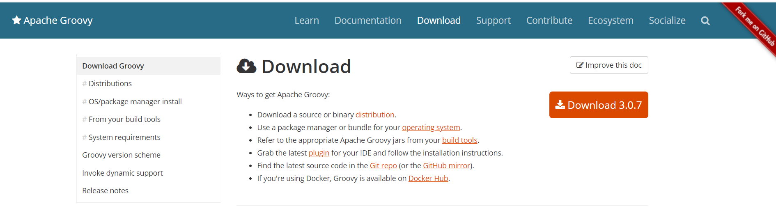Image resolution: width=776 pixels, height=213 pixels.
Task: Select the Download navigation item
Action: tap(439, 21)
